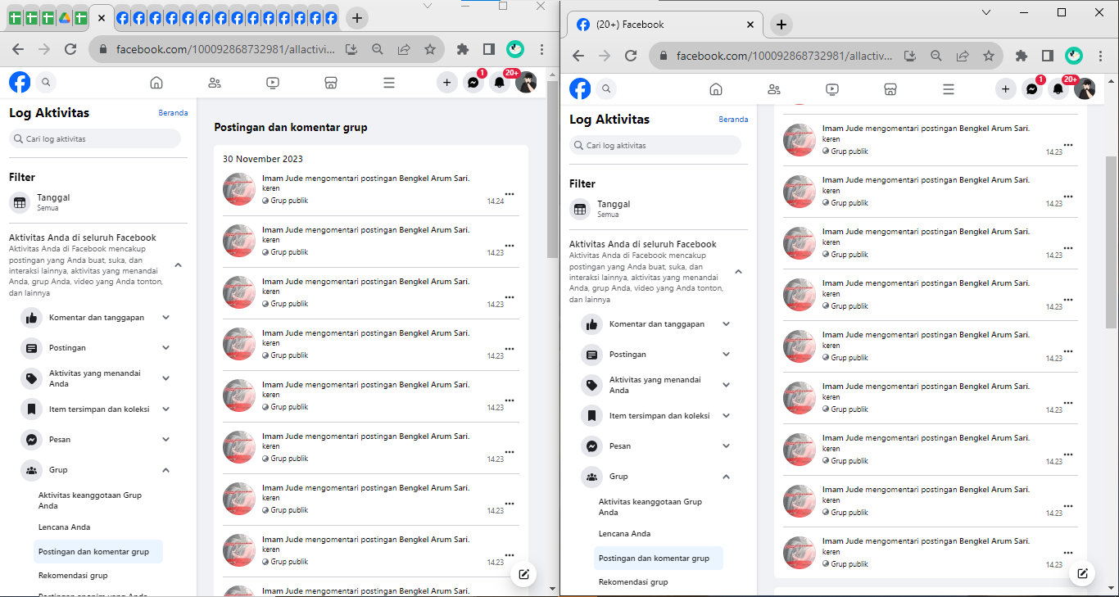Click Facebook logo in left window
The height and width of the screenshot is (597, 1119).
point(20,82)
